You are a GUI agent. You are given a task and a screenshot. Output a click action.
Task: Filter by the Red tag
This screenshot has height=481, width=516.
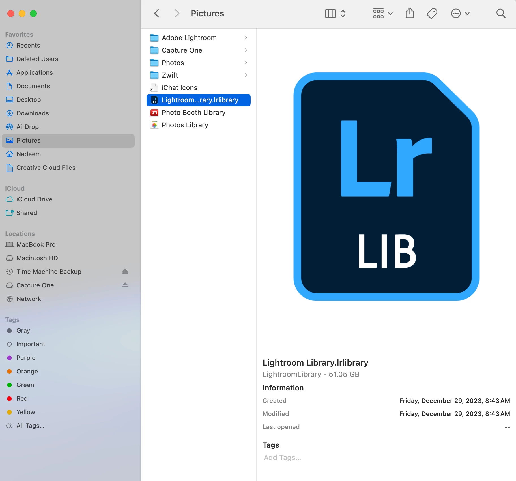(68, 398)
